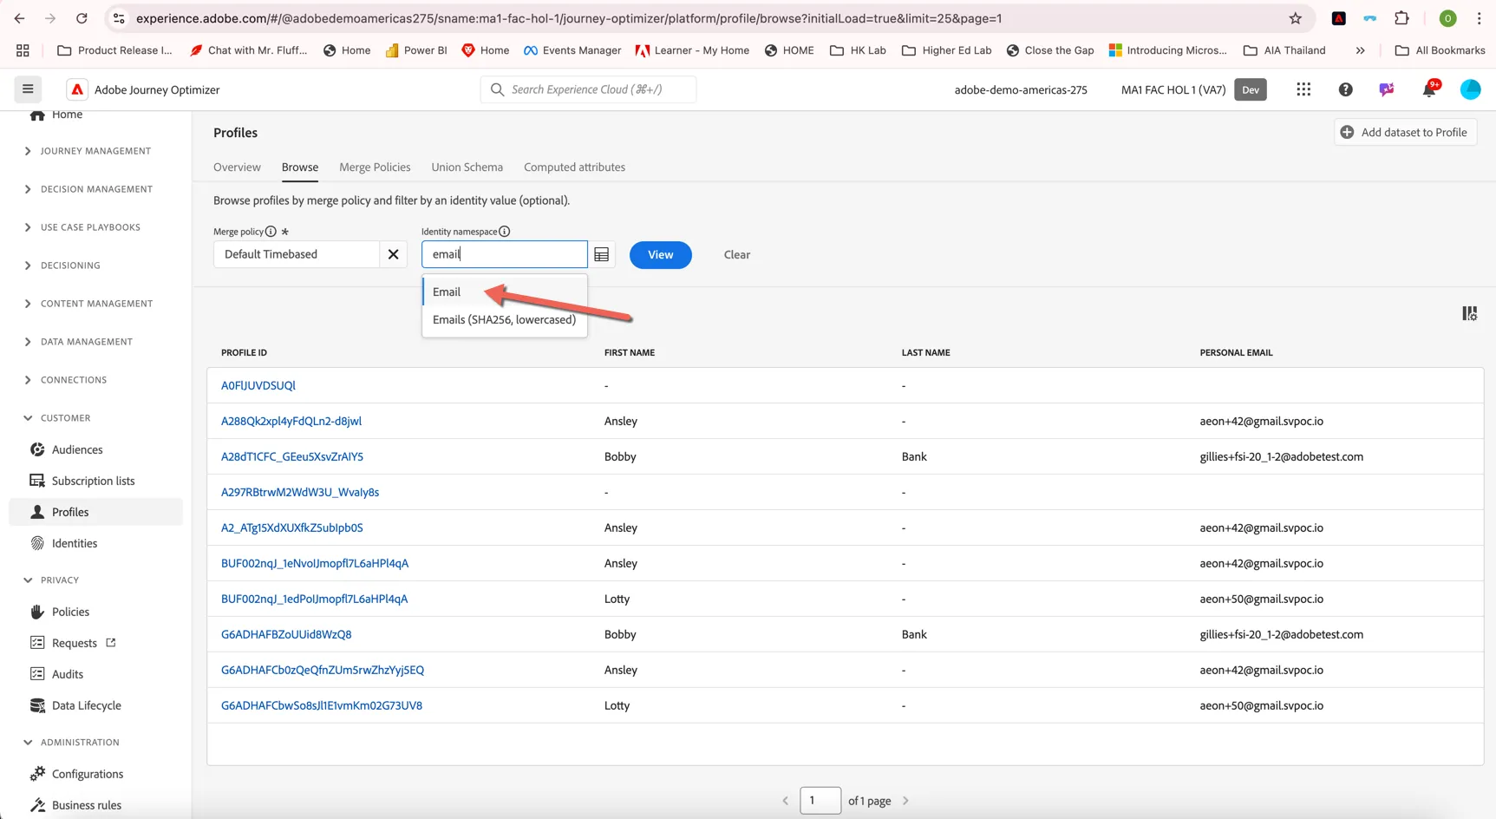Toggle the hamburger navigation menu
The width and height of the screenshot is (1496, 819).
pyautogui.click(x=28, y=89)
